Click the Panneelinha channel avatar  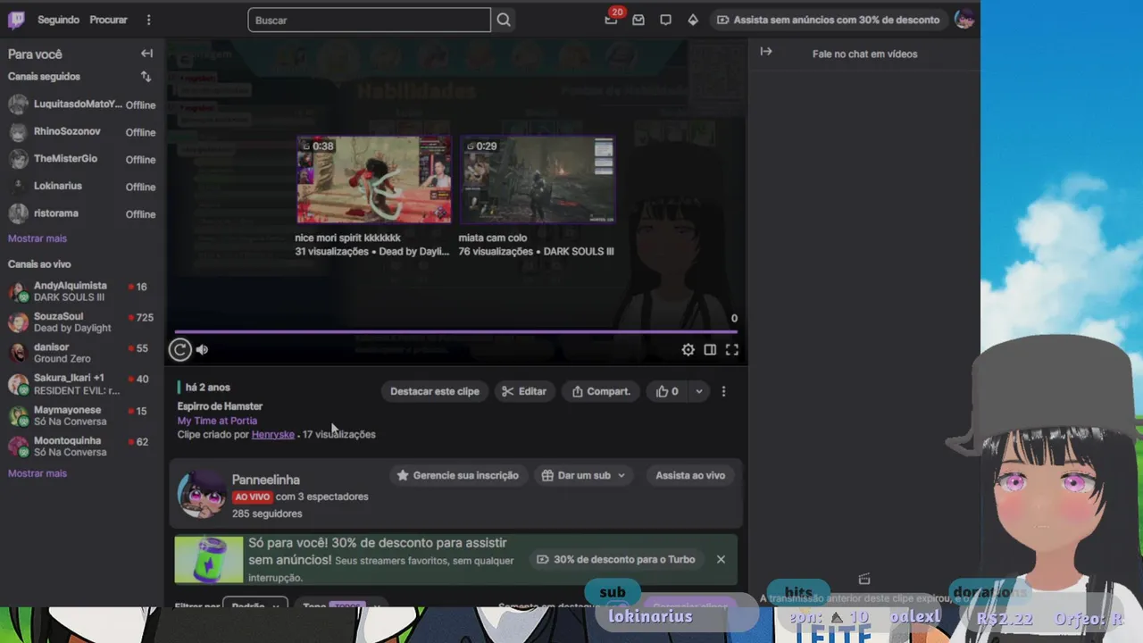pos(201,494)
